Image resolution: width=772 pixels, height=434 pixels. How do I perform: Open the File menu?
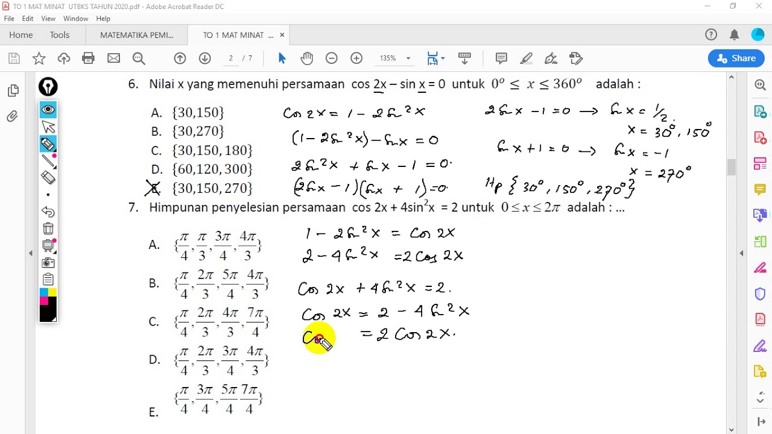point(9,19)
